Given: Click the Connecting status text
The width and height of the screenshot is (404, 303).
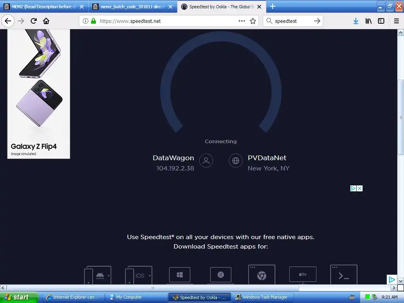Looking at the screenshot, I should (x=221, y=142).
